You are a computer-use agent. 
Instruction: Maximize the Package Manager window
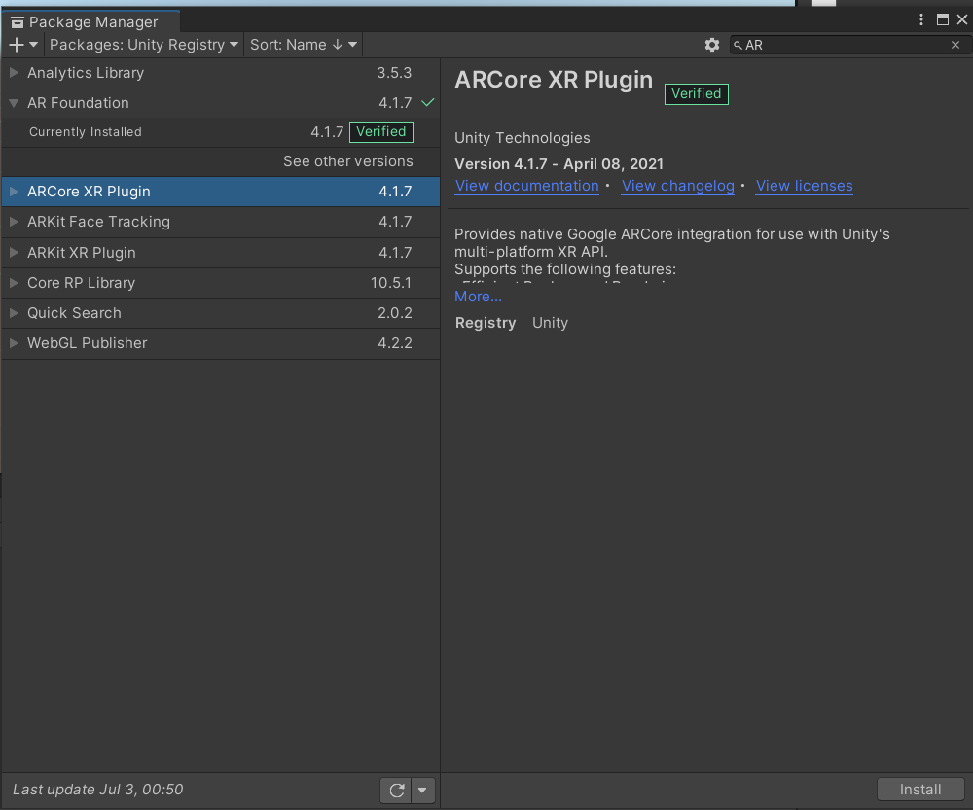point(942,19)
